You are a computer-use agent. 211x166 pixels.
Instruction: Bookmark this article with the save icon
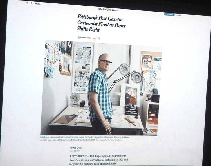click(x=99, y=39)
